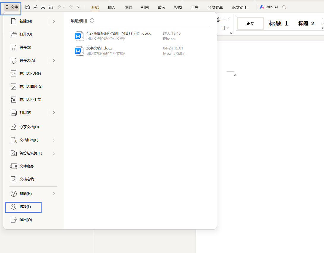
Task: Expand the 文档加密 submenu chevron
Action: point(54,140)
